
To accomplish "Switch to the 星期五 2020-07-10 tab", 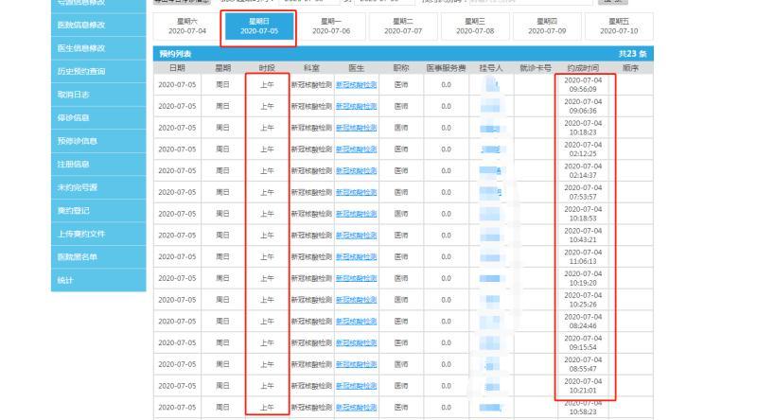I will (x=619, y=26).
